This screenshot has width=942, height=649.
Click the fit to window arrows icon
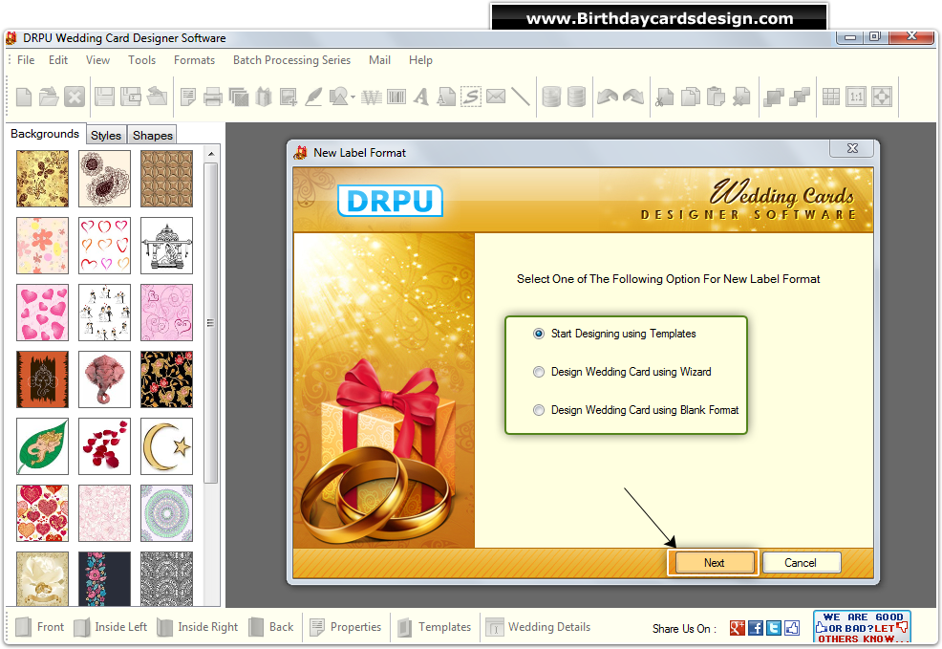click(881, 97)
